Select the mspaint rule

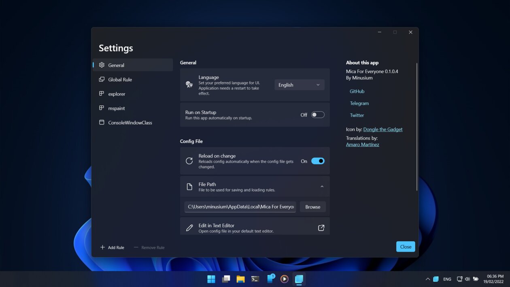[116, 108]
